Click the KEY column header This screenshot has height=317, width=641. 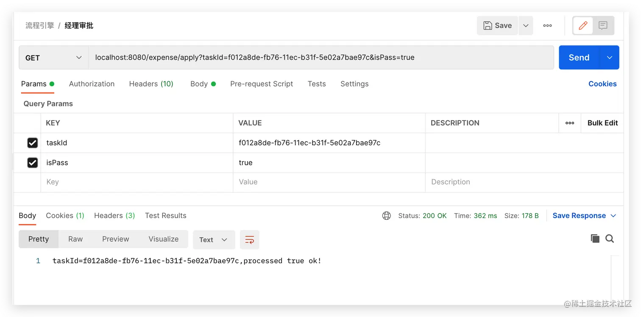[x=53, y=123]
